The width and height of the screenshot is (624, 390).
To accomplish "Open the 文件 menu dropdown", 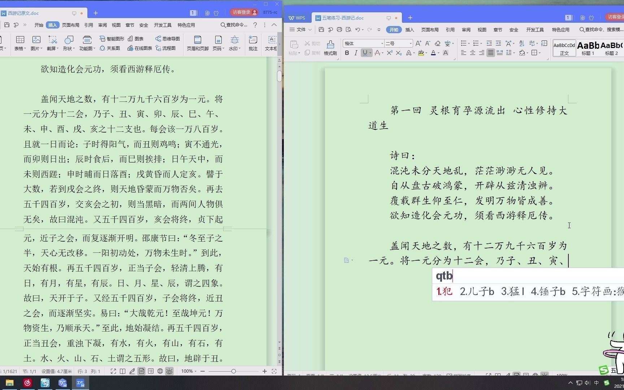I will tap(300, 30).
